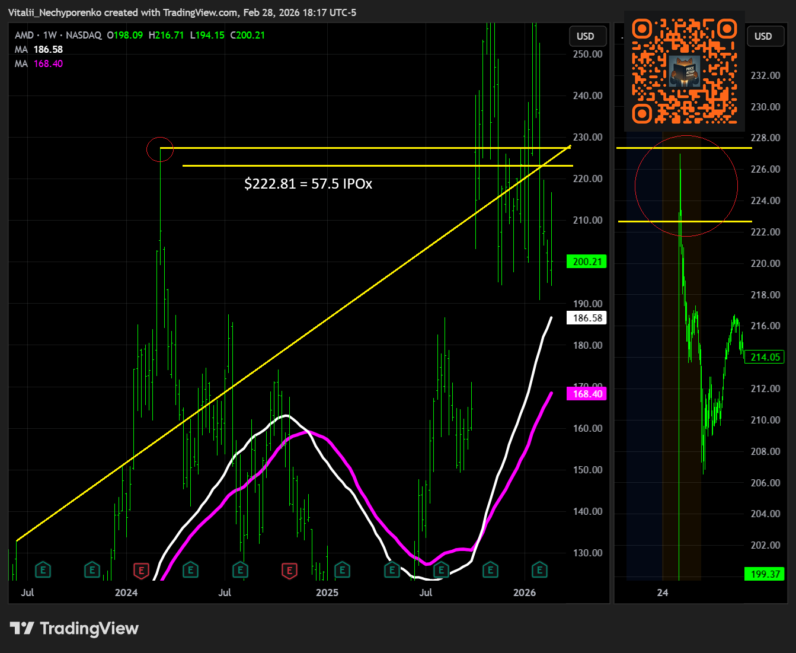Click the 180.00 price axis label
This screenshot has width=796, height=653.
[587, 345]
